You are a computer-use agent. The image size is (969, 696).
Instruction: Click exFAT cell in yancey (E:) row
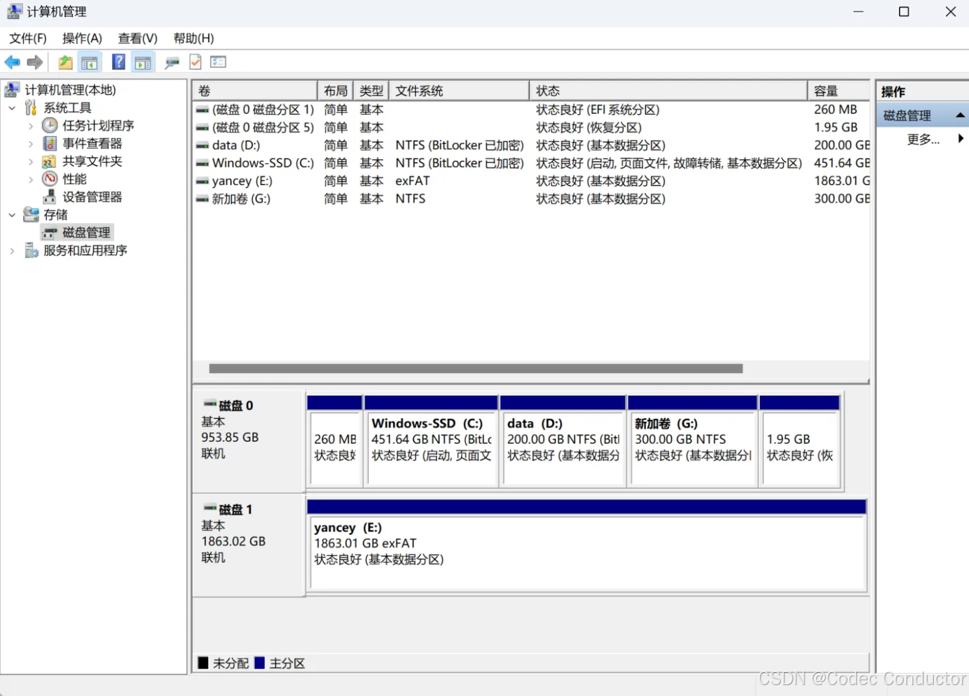point(412,181)
